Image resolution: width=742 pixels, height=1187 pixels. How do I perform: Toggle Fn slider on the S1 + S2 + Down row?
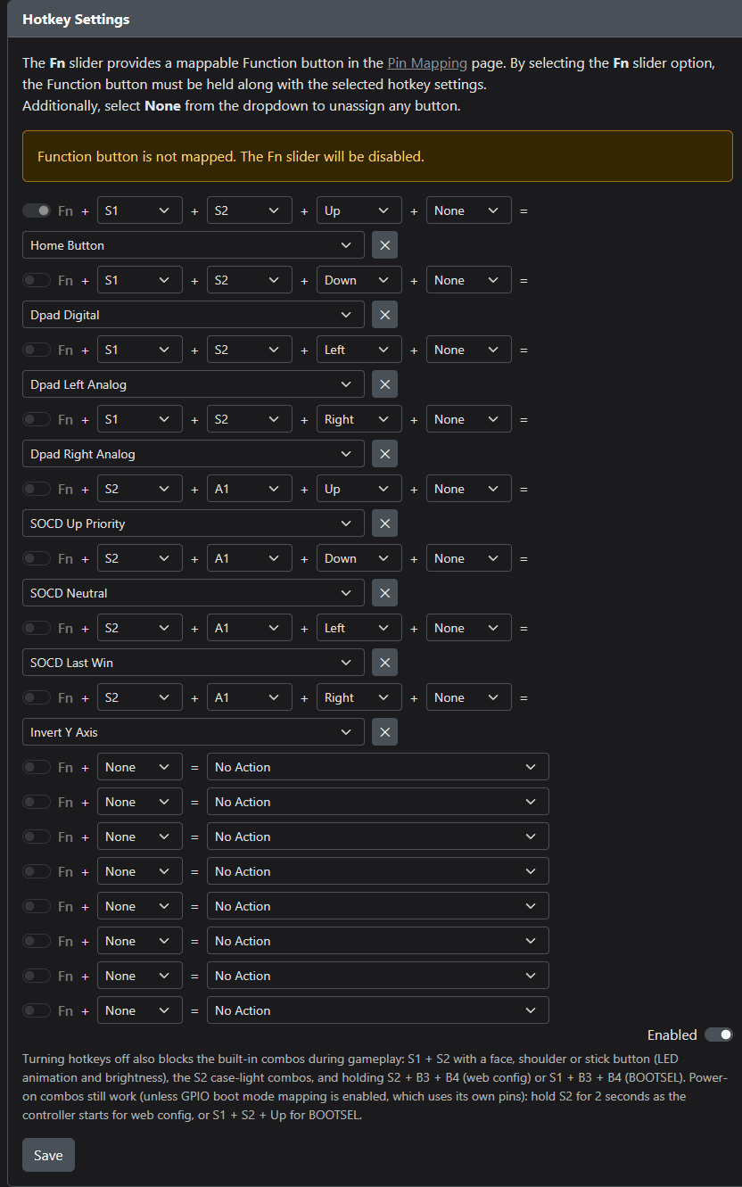point(37,280)
